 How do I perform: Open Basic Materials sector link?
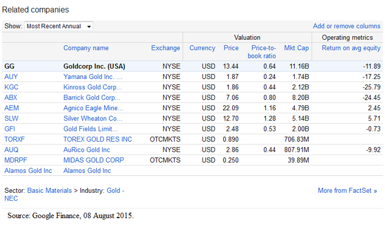click(49, 190)
